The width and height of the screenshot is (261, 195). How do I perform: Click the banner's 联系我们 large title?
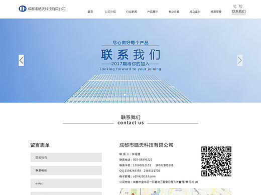pos(130,54)
